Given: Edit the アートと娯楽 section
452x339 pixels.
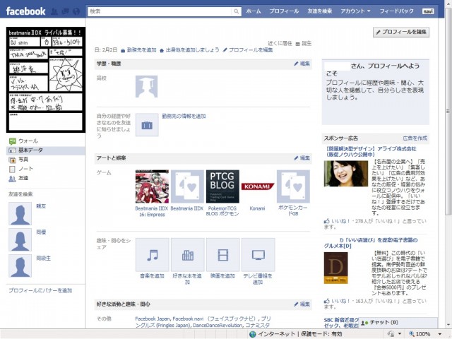Looking at the screenshot, I should click(x=302, y=158).
